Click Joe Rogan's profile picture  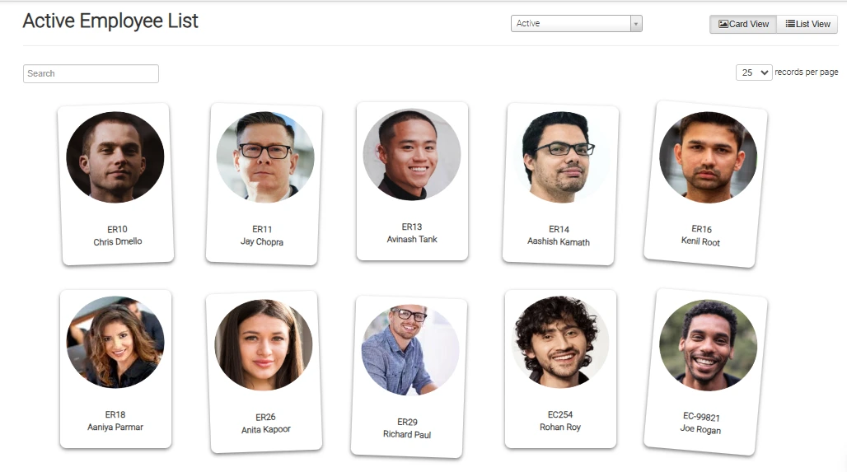(x=708, y=345)
